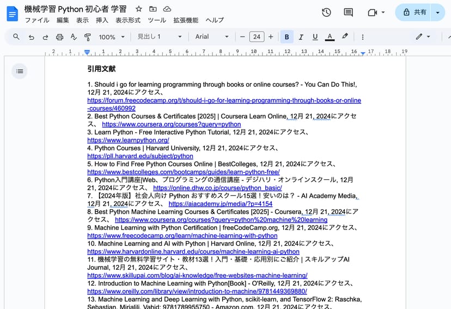
Task: Click the 共有 share button
Action: tap(413, 13)
